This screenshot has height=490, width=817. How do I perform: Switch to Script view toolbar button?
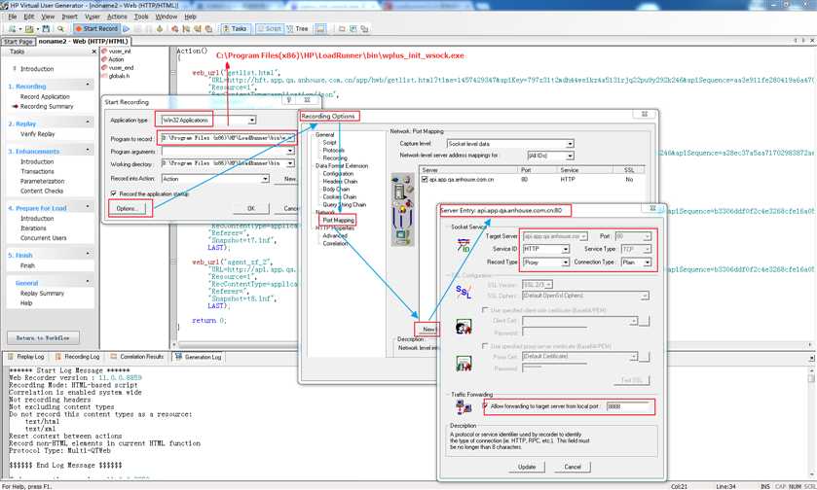[x=269, y=28]
